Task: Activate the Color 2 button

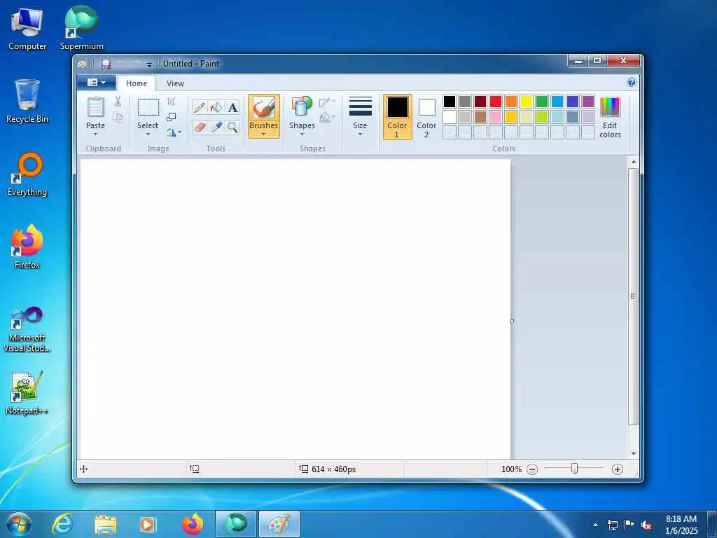Action: click(426, 117)
